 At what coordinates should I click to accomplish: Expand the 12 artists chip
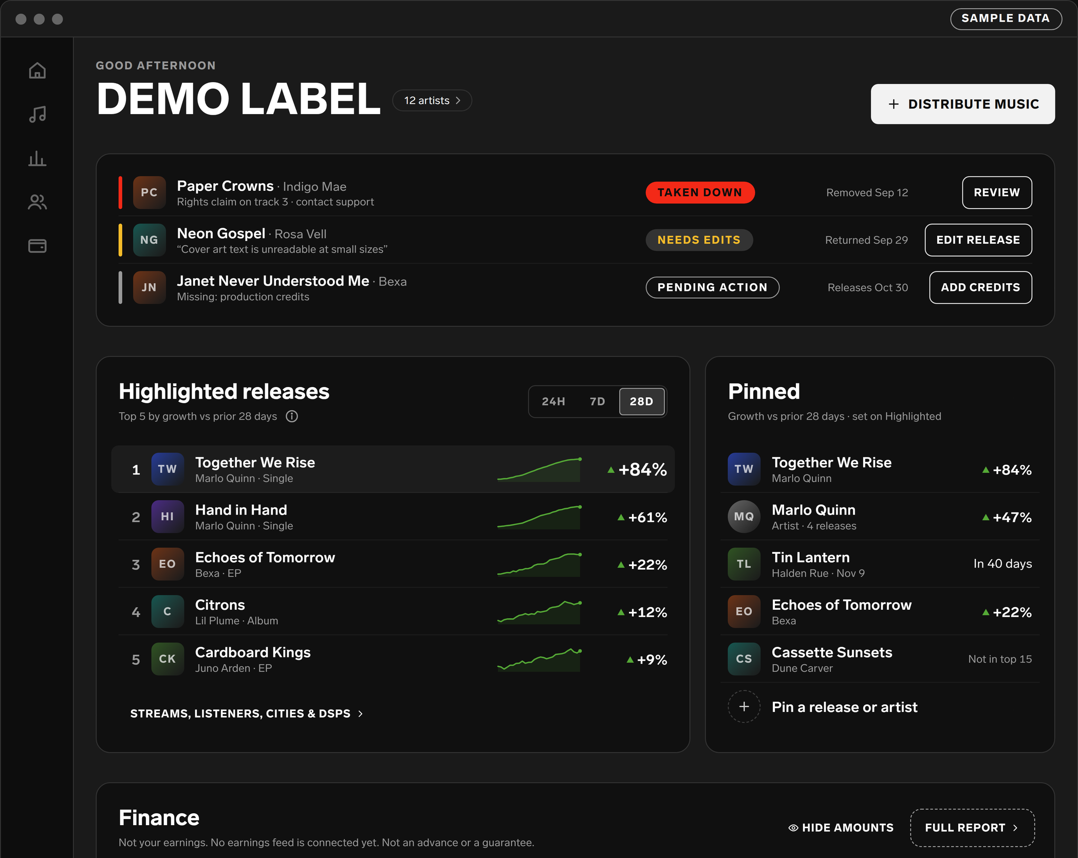click(432, 101)
